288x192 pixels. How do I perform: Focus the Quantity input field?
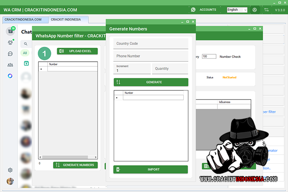point(170,69)
